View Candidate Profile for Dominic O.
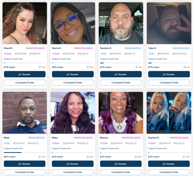The image size is (193, 176). click(121, 83)
